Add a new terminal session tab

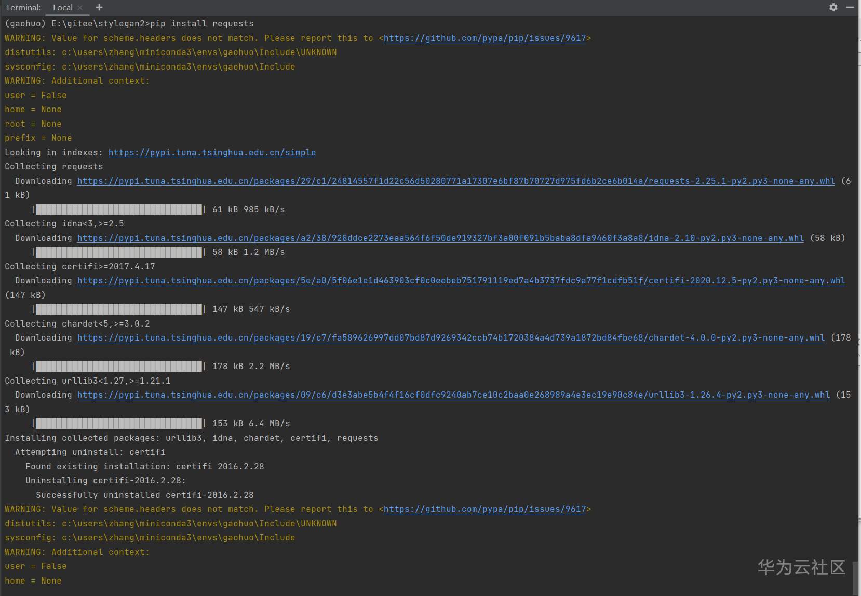[99, 7]
